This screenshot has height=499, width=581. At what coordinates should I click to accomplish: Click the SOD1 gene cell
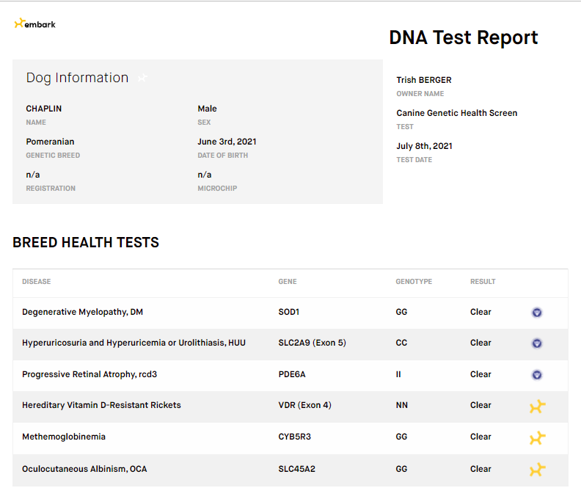pyautogui.click(x=288, y=312)
